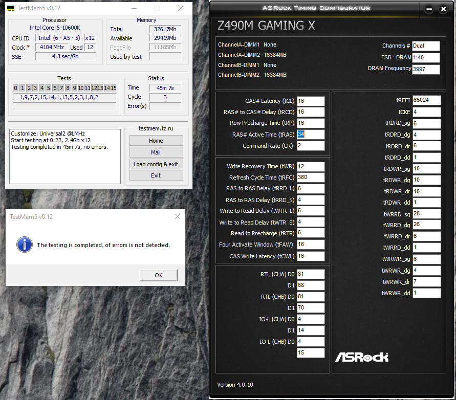The height and width of the screenshot is (400, 456).
Task: Click the Channels # Dual field
Action: point(426,46)
